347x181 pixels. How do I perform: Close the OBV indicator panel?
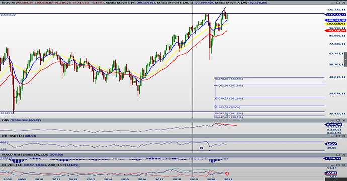pos(344,120)
